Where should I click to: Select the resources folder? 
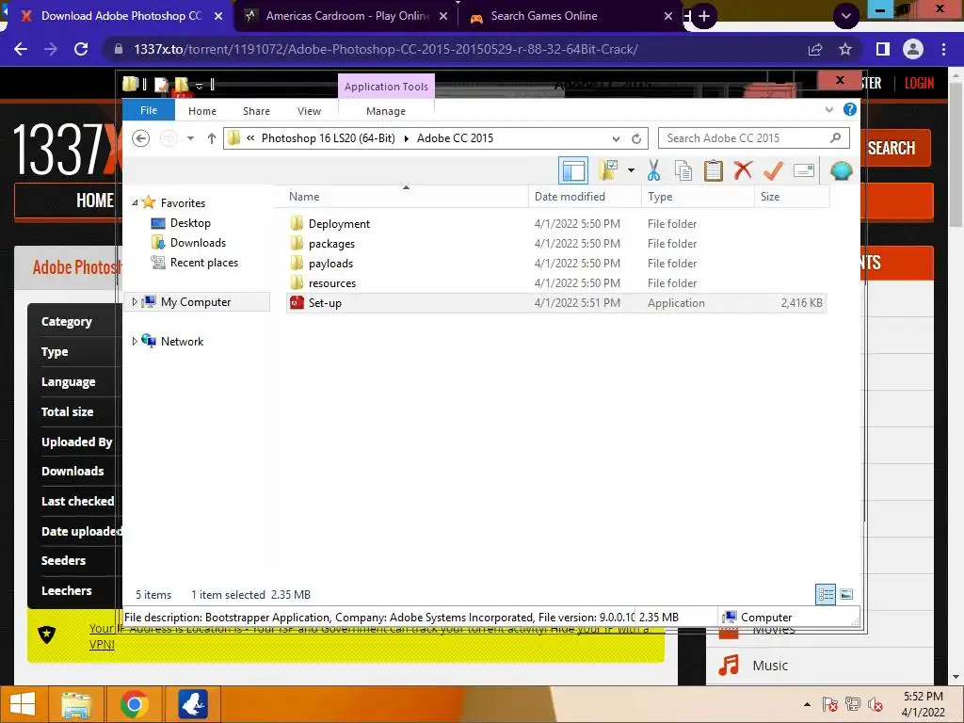coord(332,282)
